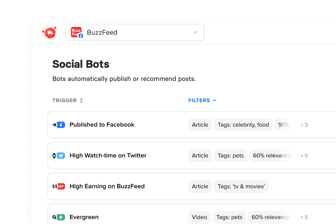Image resolution: width=336 pixels, height=224 pixels.
Task: Expand the FILTERS dropdown
Action: 202,101
